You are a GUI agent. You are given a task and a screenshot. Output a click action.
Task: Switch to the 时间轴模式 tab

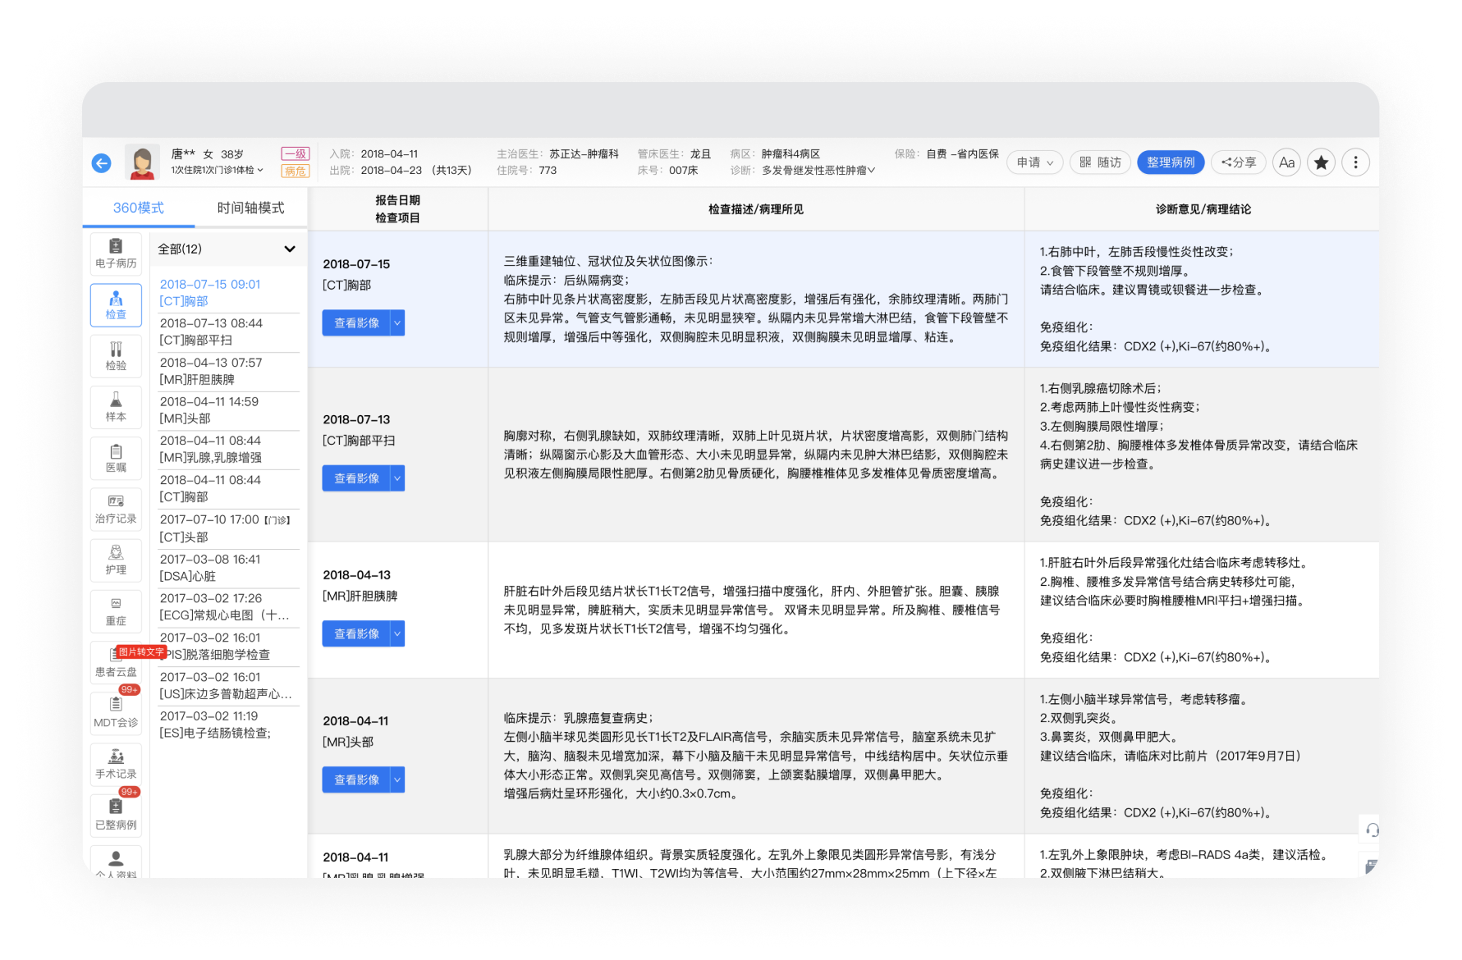tap(250, 208)
